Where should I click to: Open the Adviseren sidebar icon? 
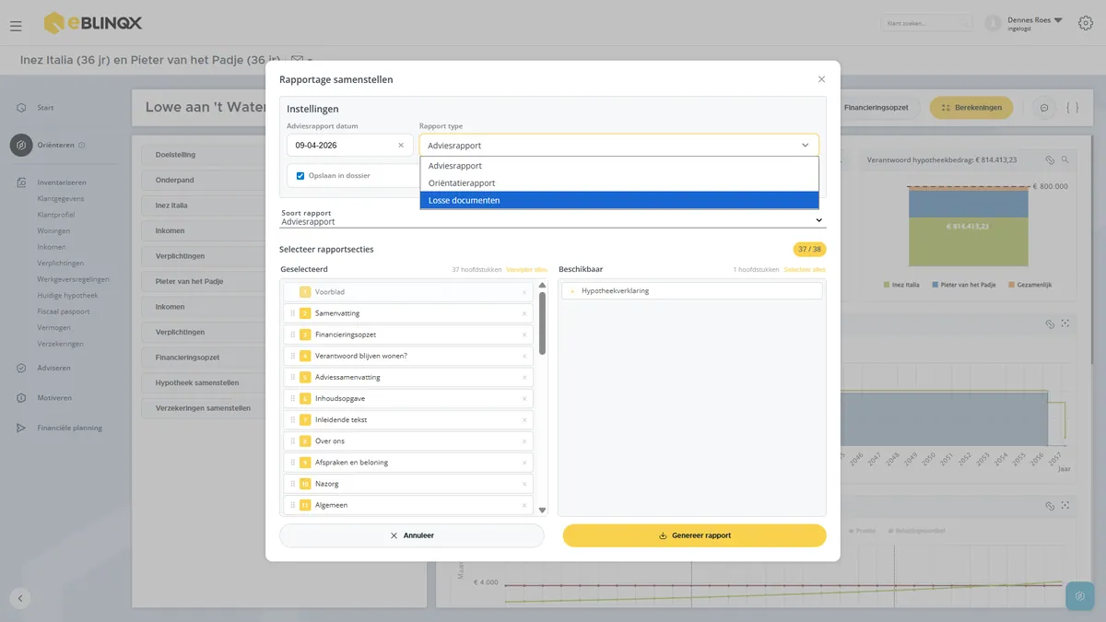[21, 369]
